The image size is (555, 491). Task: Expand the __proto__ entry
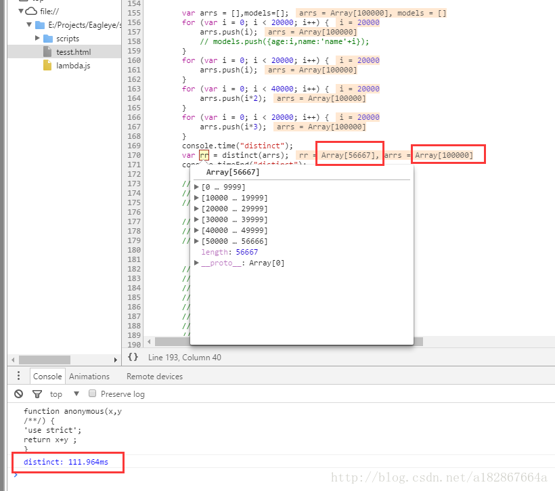click(x=196, y=263)
